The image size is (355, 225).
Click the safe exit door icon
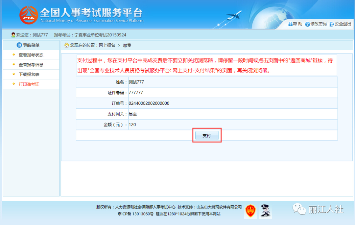coord(332,24)
